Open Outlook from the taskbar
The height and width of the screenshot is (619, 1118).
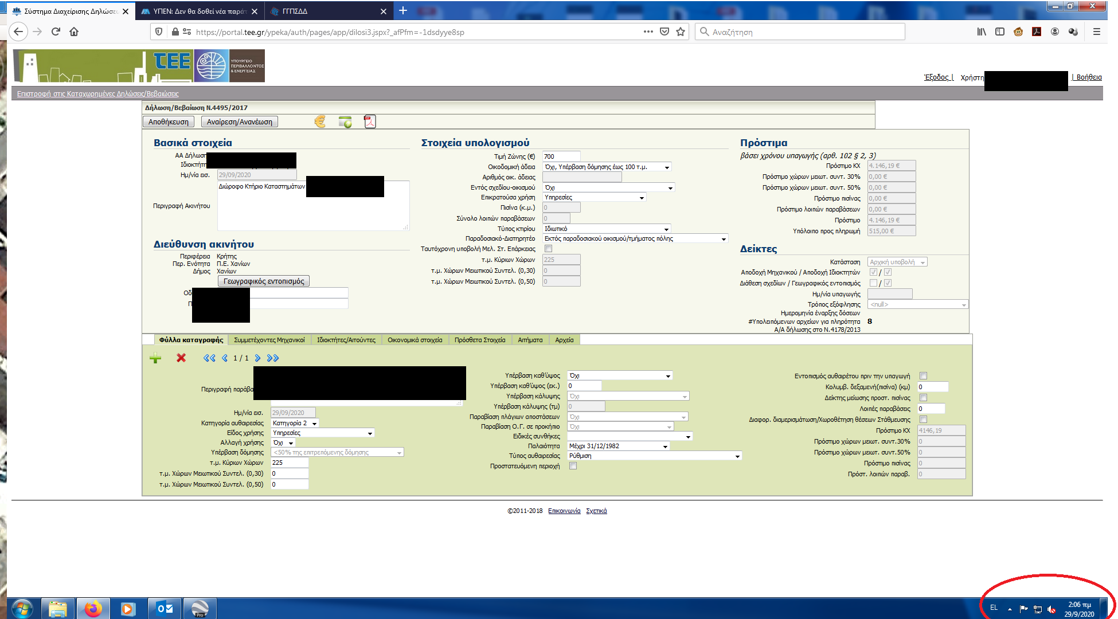click(165, 608)
